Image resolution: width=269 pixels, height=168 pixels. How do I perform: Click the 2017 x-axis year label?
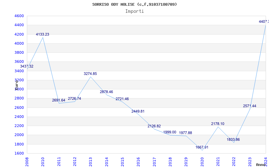tap(154, 162)
